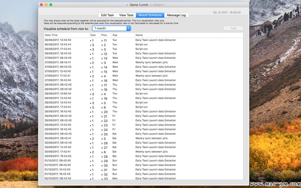Open the Edited dropdown beside the document title

click(165, 5)
